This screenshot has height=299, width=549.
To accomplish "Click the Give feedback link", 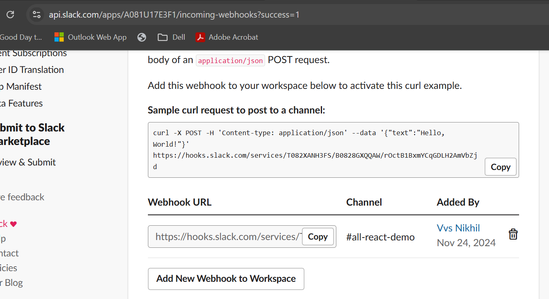I will tap(22, 197).
